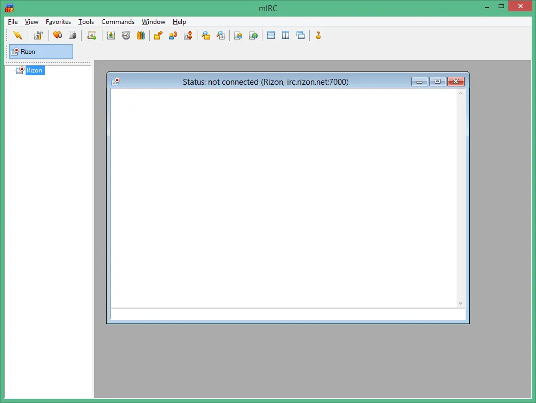The height and width of the screenshot is (403, 536).
Task: Cascade windows using the toolbar icon
Action: click(300, 35)
